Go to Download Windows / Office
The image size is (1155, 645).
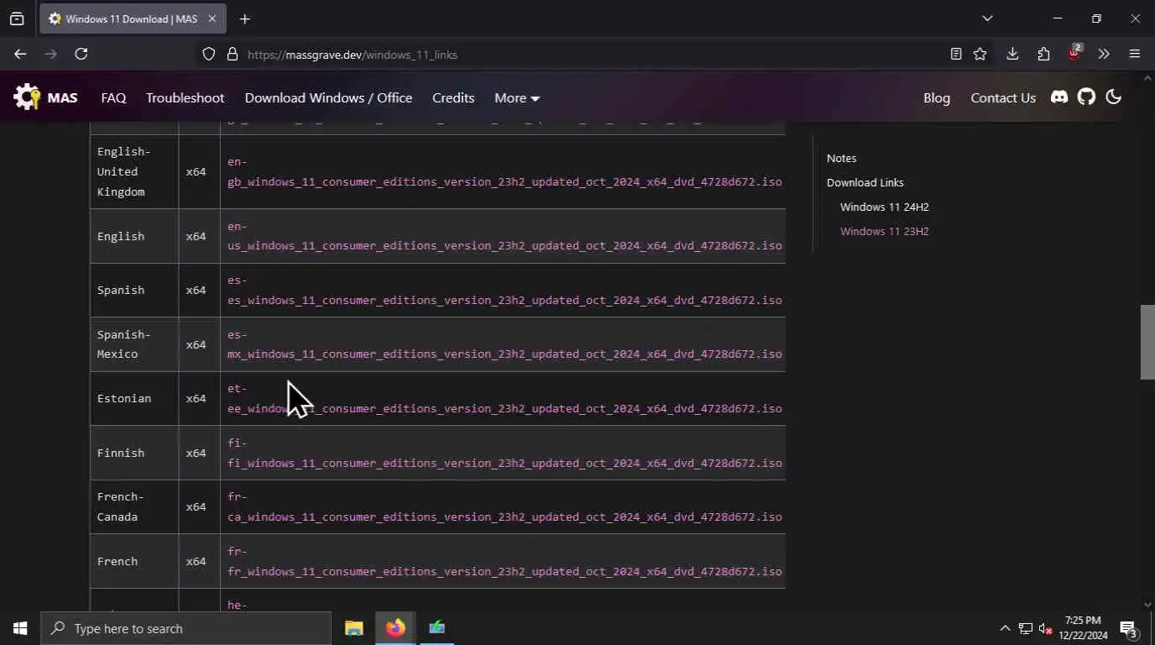(328, 97)
